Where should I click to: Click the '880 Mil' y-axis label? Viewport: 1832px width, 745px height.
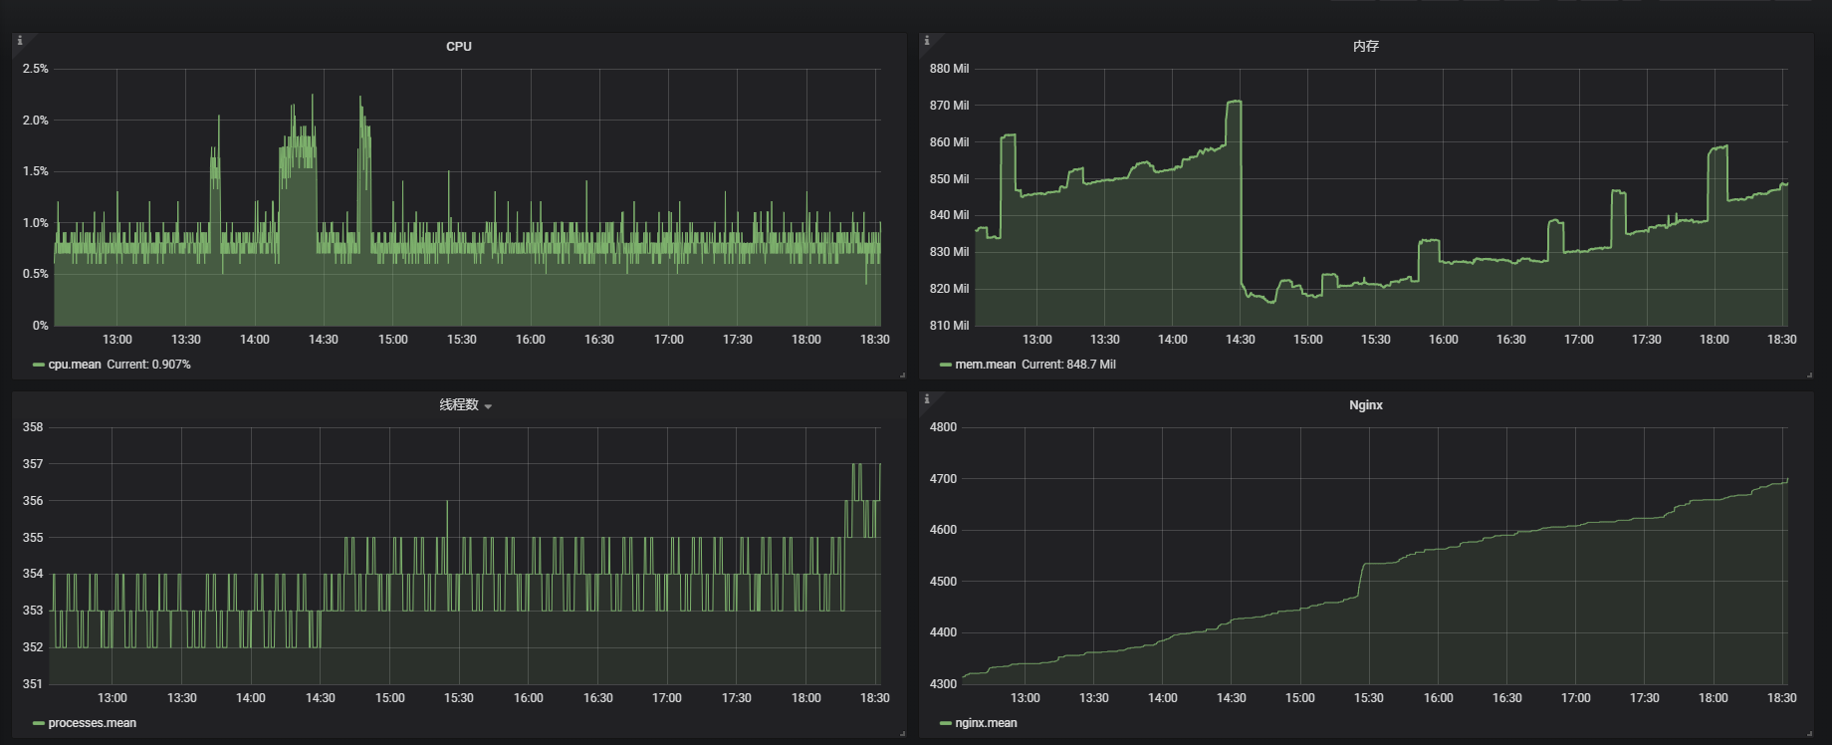949,69
